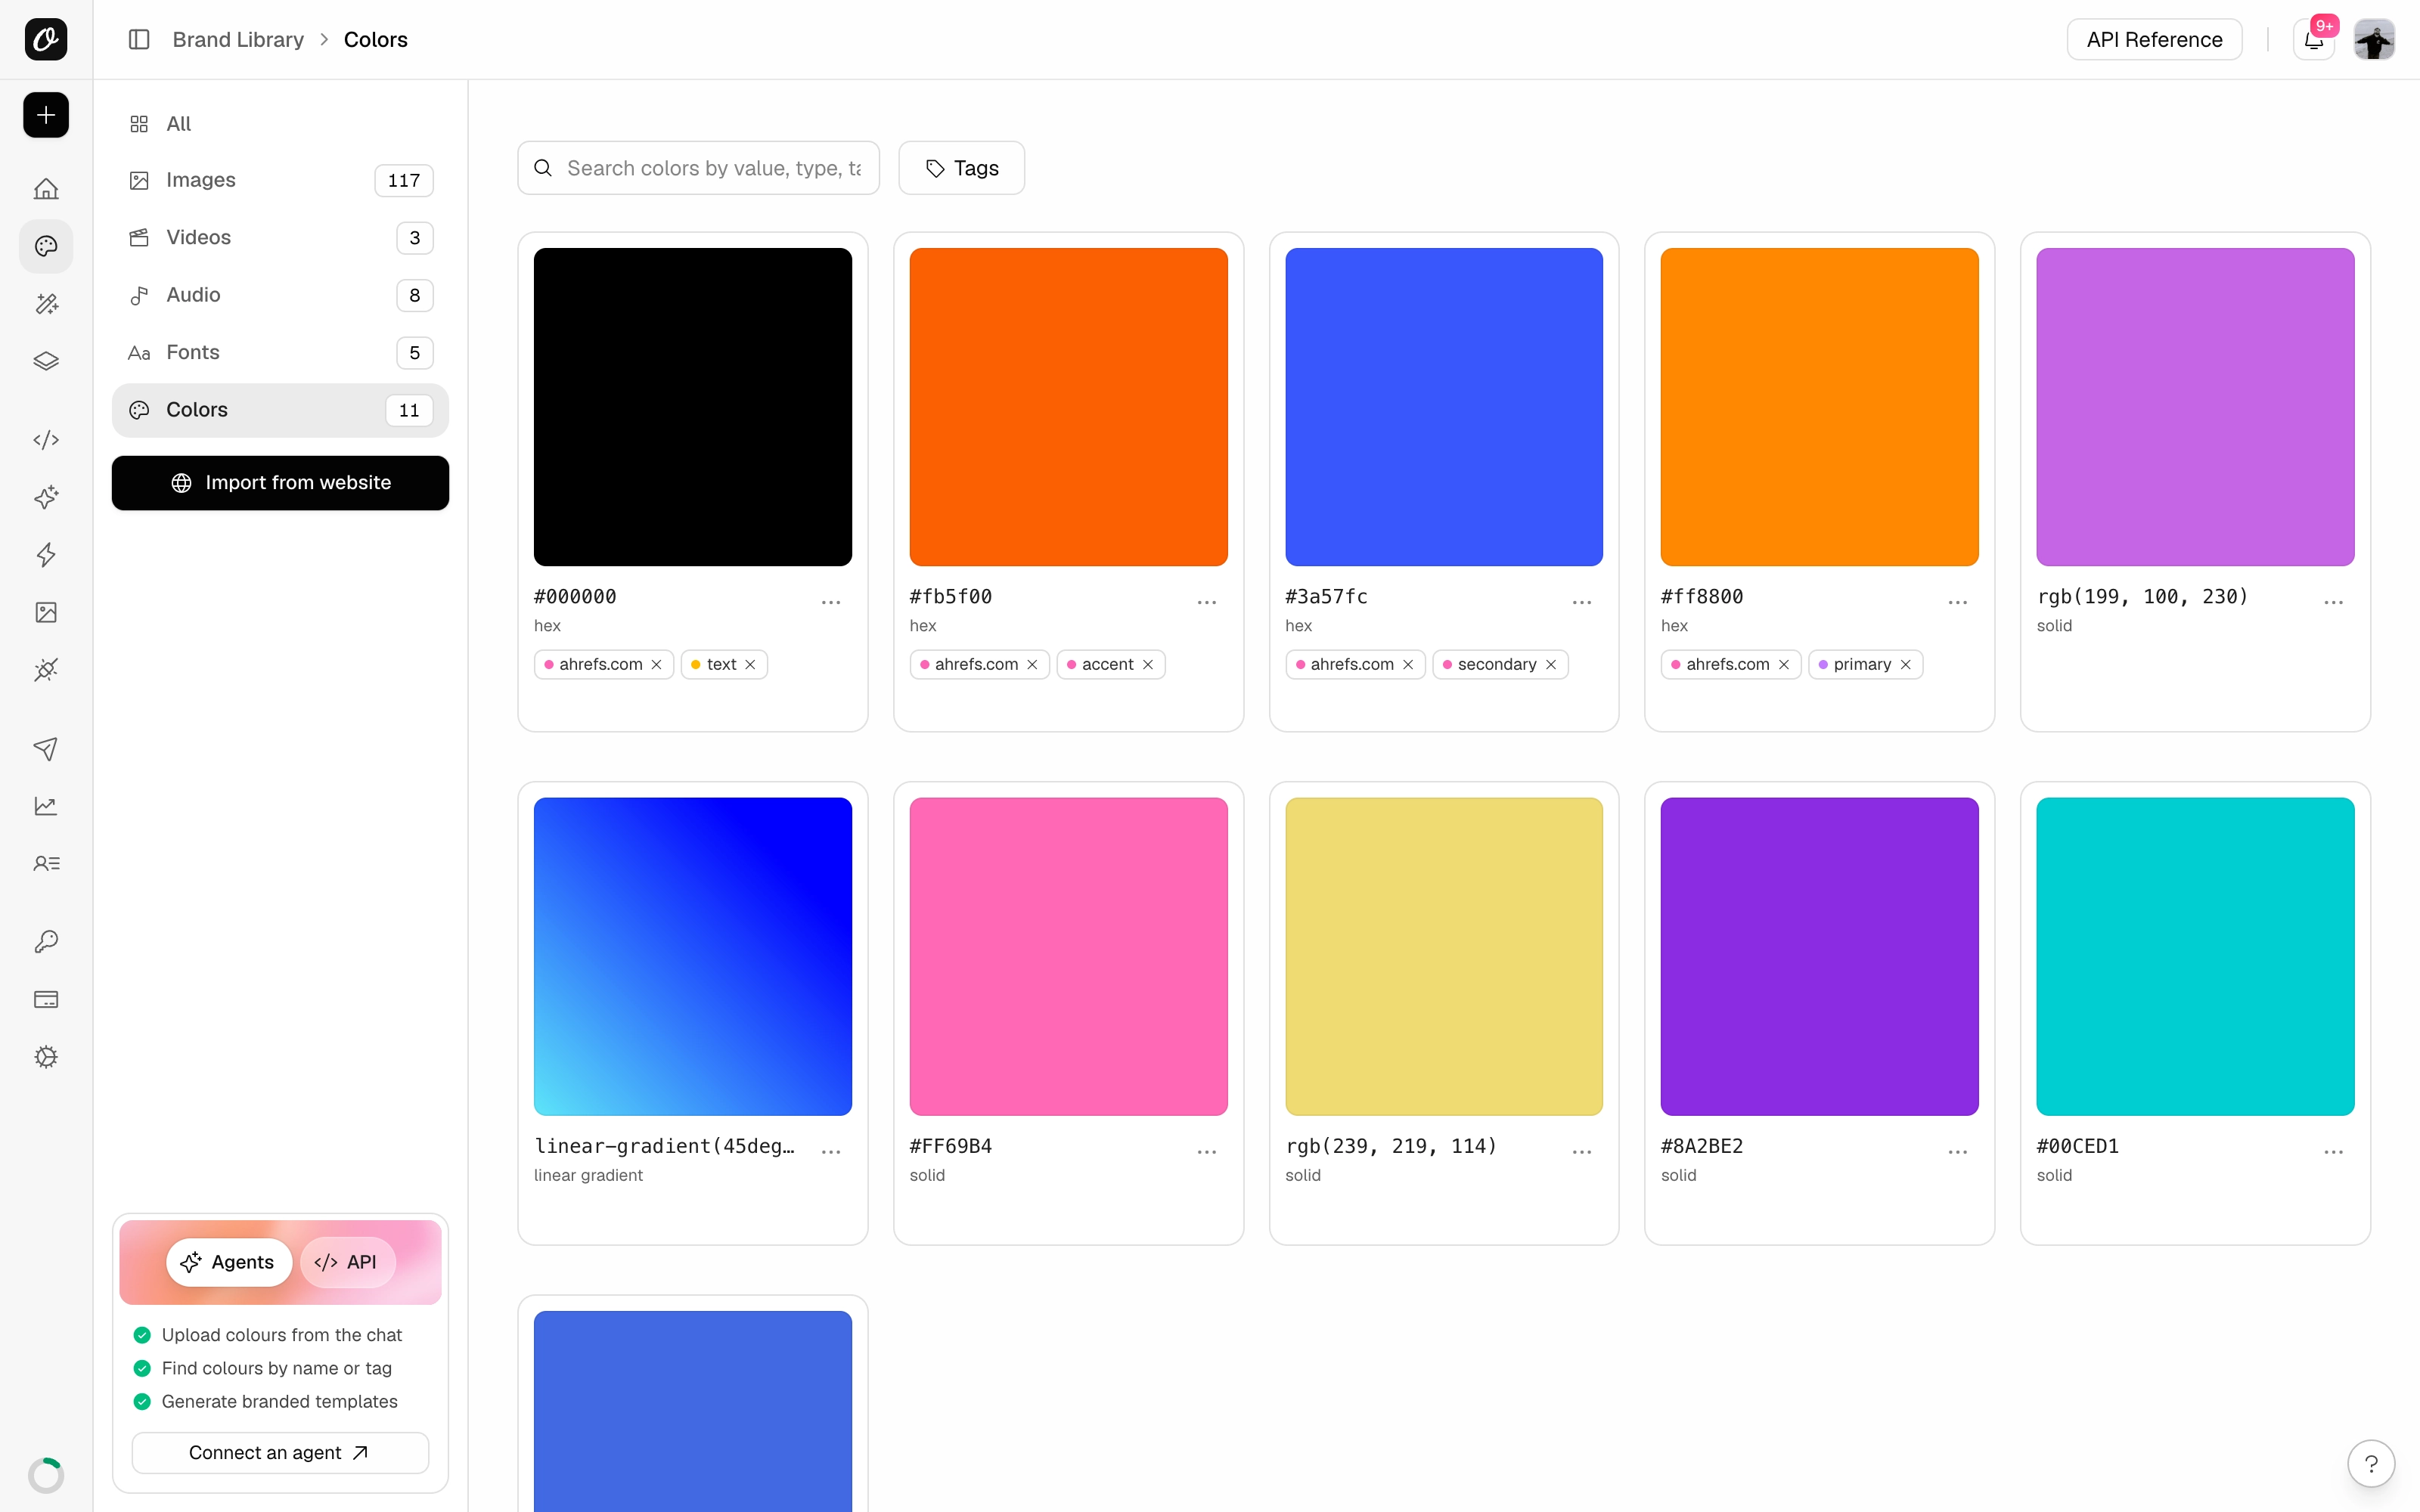Open the analytics chart rail icon
The image size is (2420, 1512).
click(46, 806)
